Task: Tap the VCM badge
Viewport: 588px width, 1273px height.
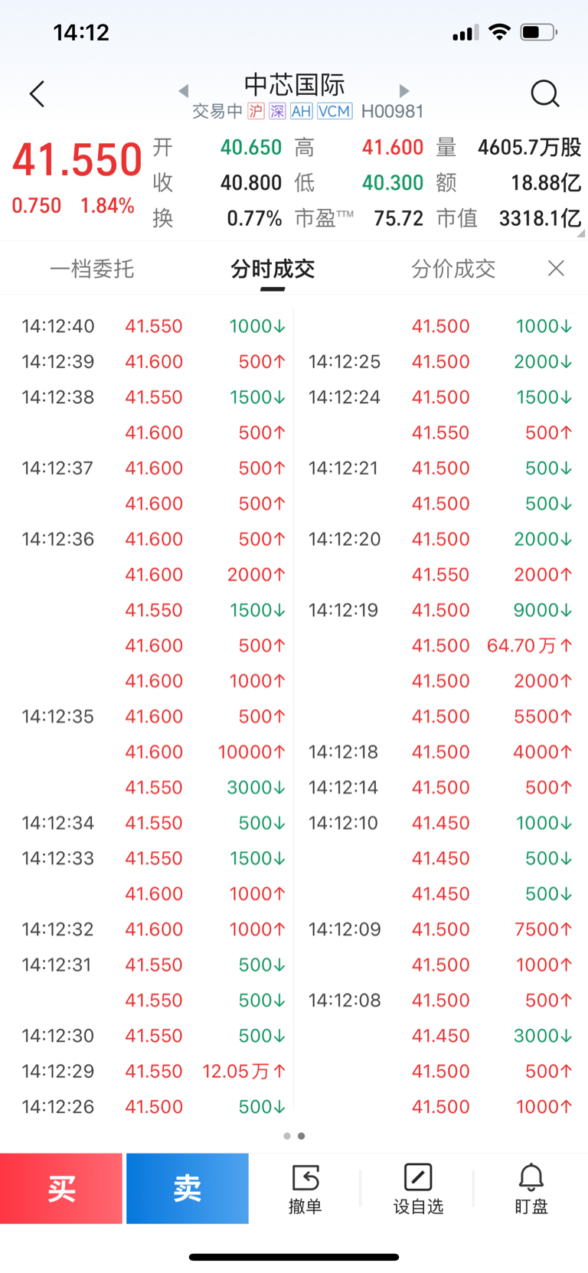Action: (335, 112)
